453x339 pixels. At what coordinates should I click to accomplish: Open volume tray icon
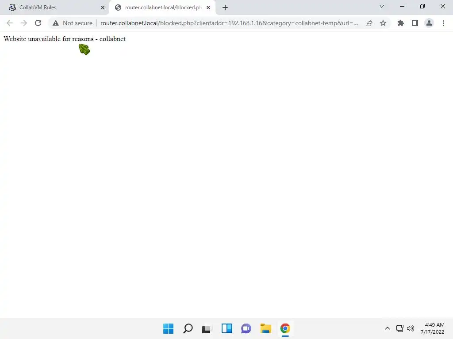[x=410, y=328]
